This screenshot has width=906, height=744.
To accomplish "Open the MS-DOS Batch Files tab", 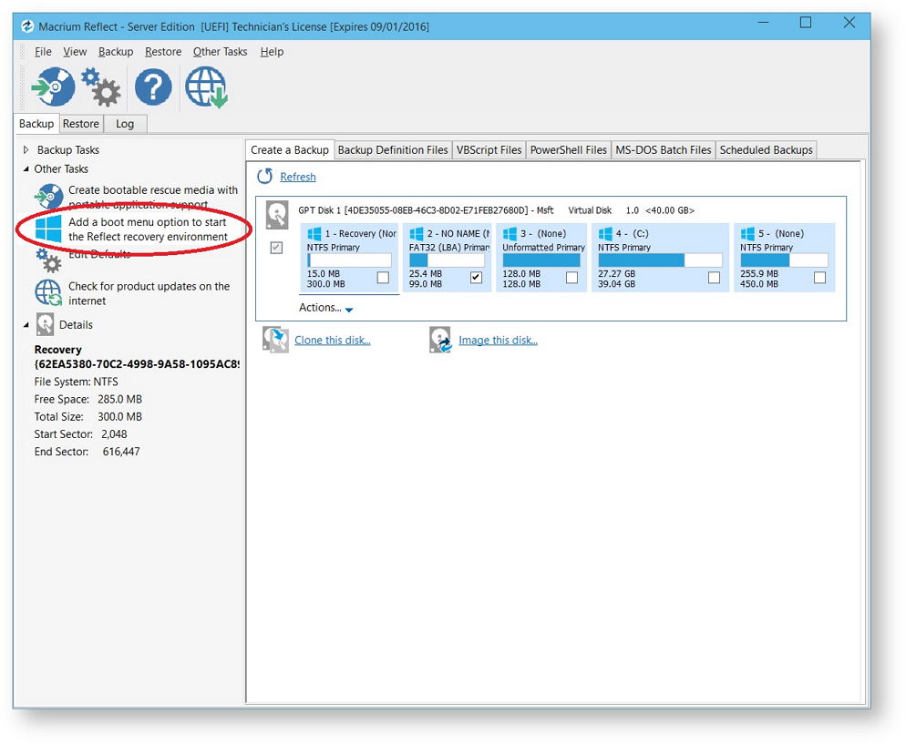I will pos(664,150).
